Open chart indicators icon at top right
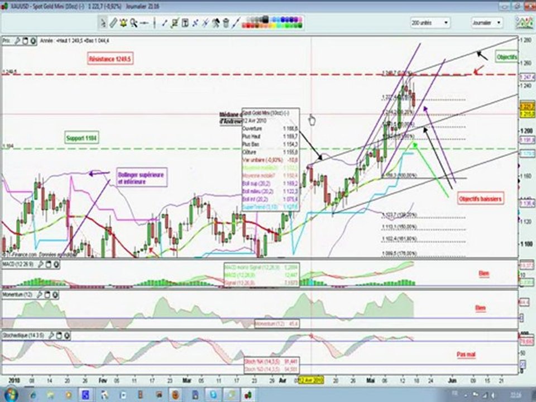 pyautogui.click(x=523, y=22)
